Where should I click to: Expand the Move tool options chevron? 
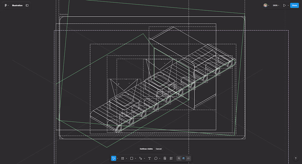[x=118, y=158]
